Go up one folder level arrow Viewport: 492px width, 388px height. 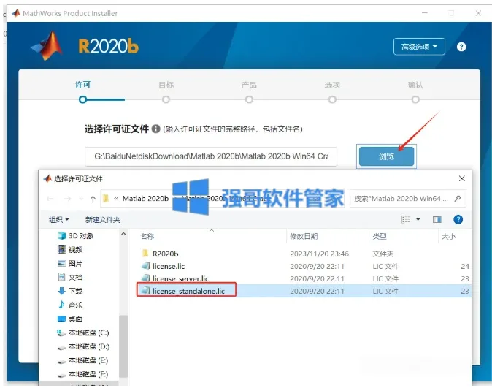click(93, 199)
